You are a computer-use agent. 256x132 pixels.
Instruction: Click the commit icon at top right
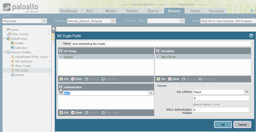coord(252,11)
